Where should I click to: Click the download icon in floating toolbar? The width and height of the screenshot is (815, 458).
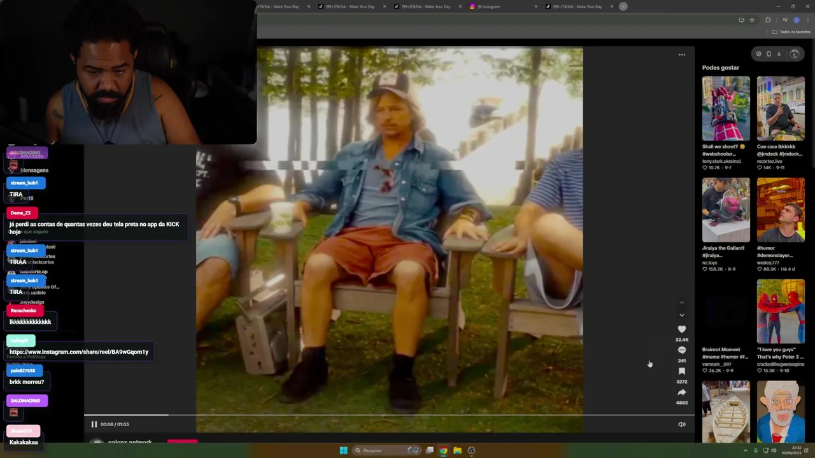tap(779, 54)
